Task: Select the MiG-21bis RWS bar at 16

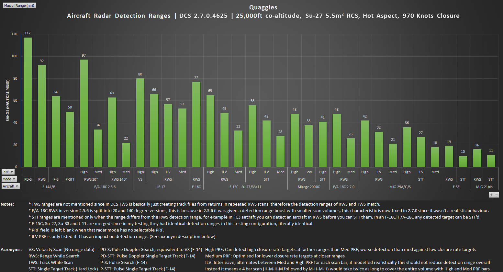Action: tap(477, 158)
